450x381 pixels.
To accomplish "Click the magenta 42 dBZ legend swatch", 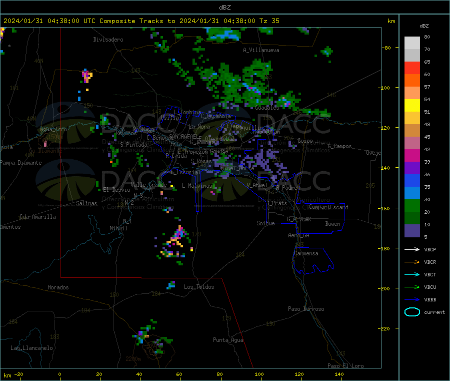I will tap(412, 155).
